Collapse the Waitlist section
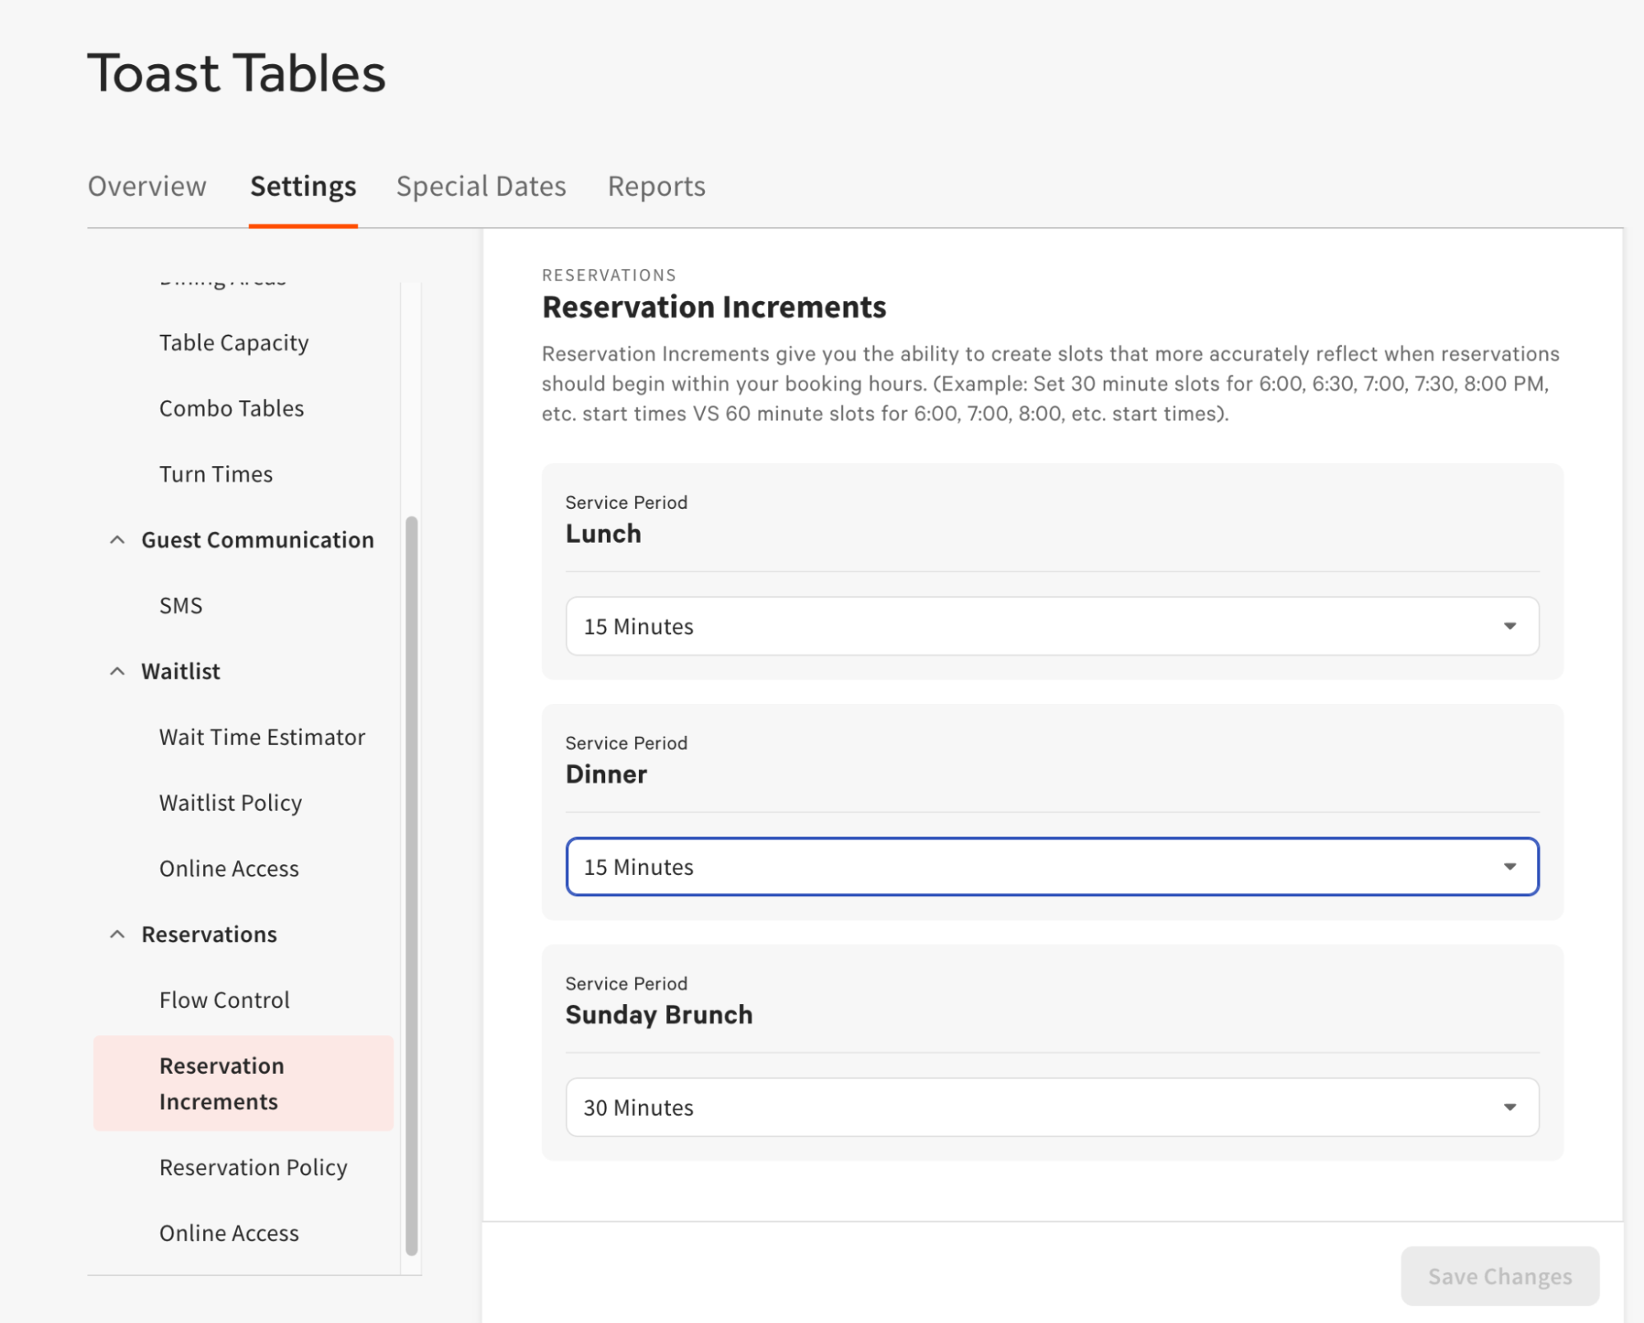Viewport: 1644px width, 1323px height. [x=118, y=671]
